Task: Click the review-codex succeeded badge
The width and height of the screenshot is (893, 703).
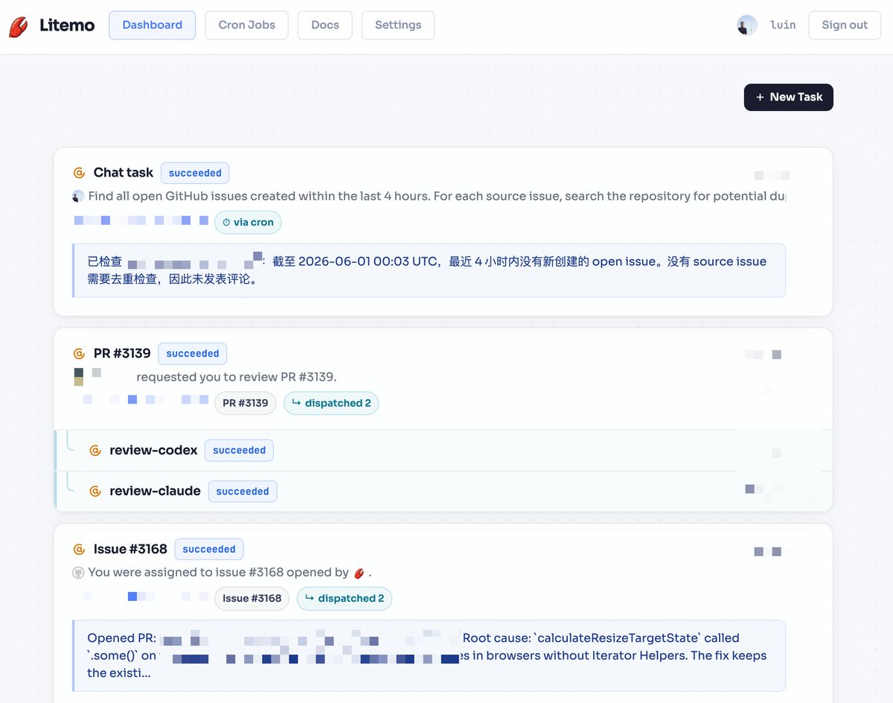Action: [x=240, y=451]
